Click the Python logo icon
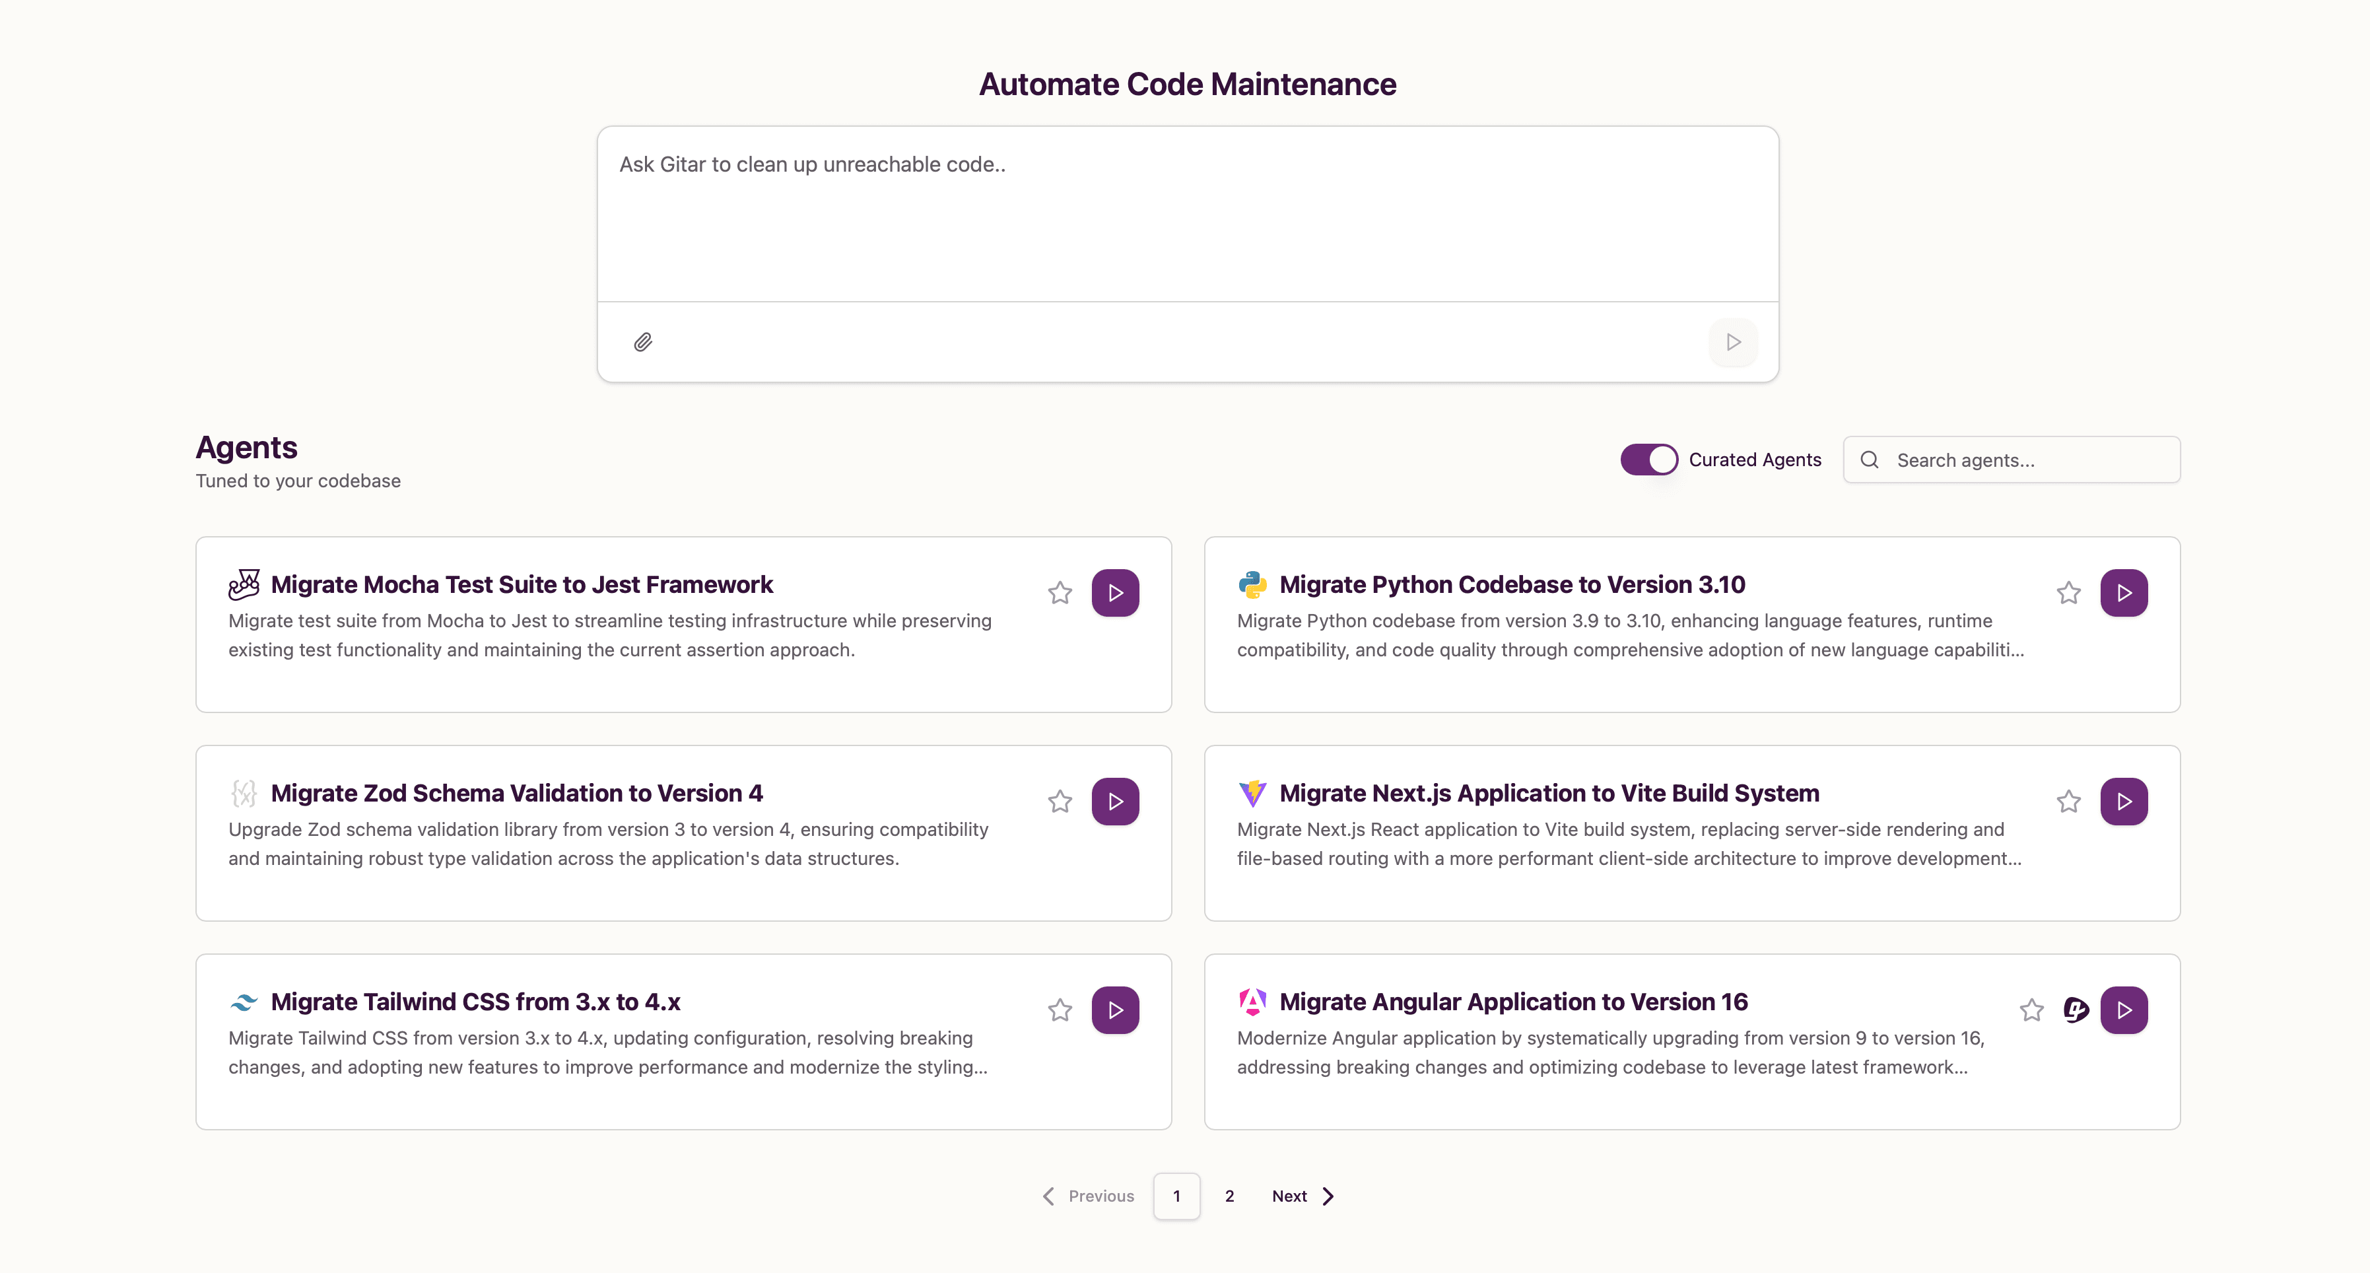The width and height of the screenshot is (2370, 1273). [1252, 584]
